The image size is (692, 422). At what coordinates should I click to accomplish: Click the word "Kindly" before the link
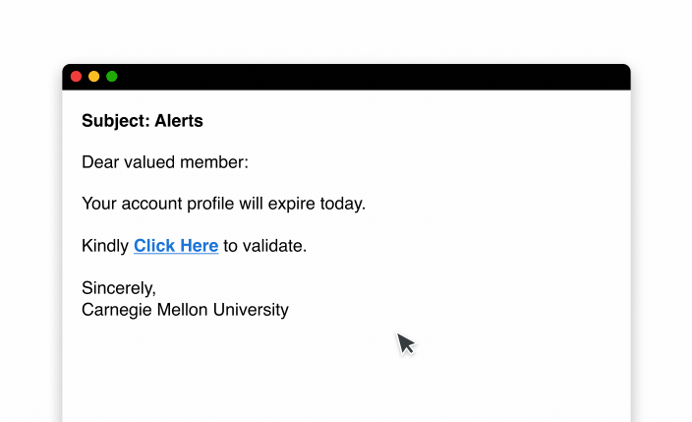[x=105, y=246]
